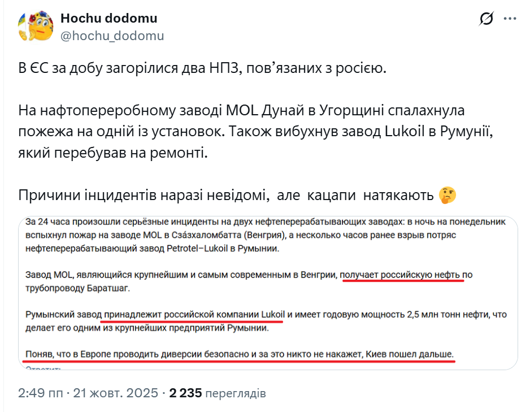Click the tweet's first line about два НПЗ

click(203, 70)
